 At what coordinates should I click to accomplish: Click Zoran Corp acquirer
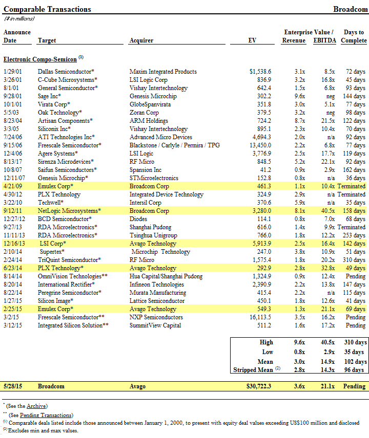144,112
